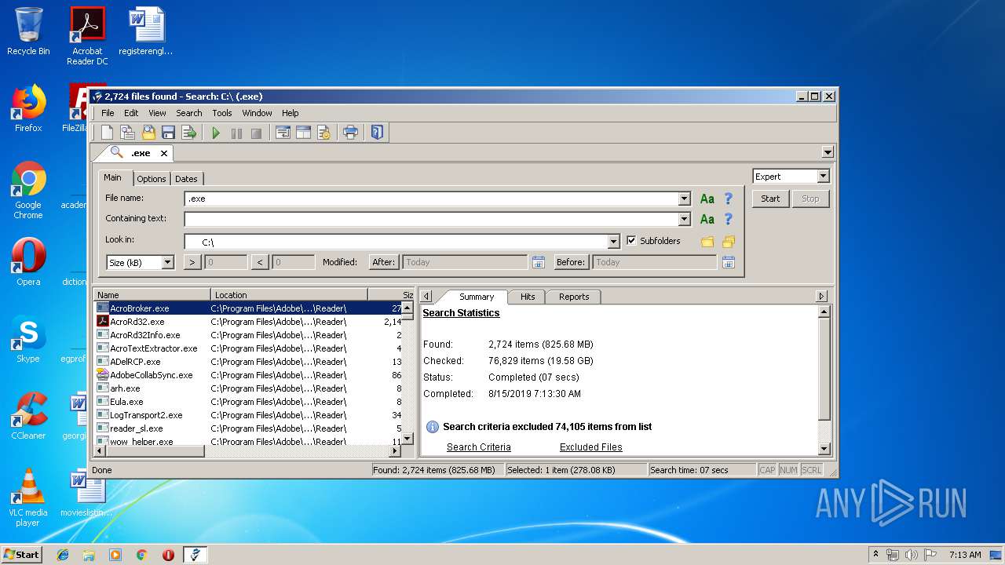Click the Containing text input field
The image size is (1005, 565).
click(431, 219)
